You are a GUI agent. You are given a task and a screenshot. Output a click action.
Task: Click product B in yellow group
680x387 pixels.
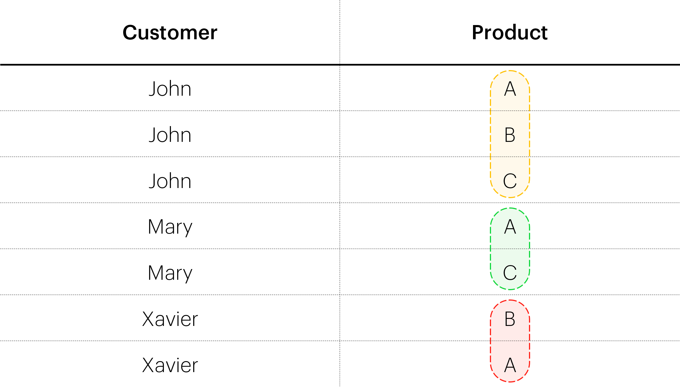coord(510,135)
